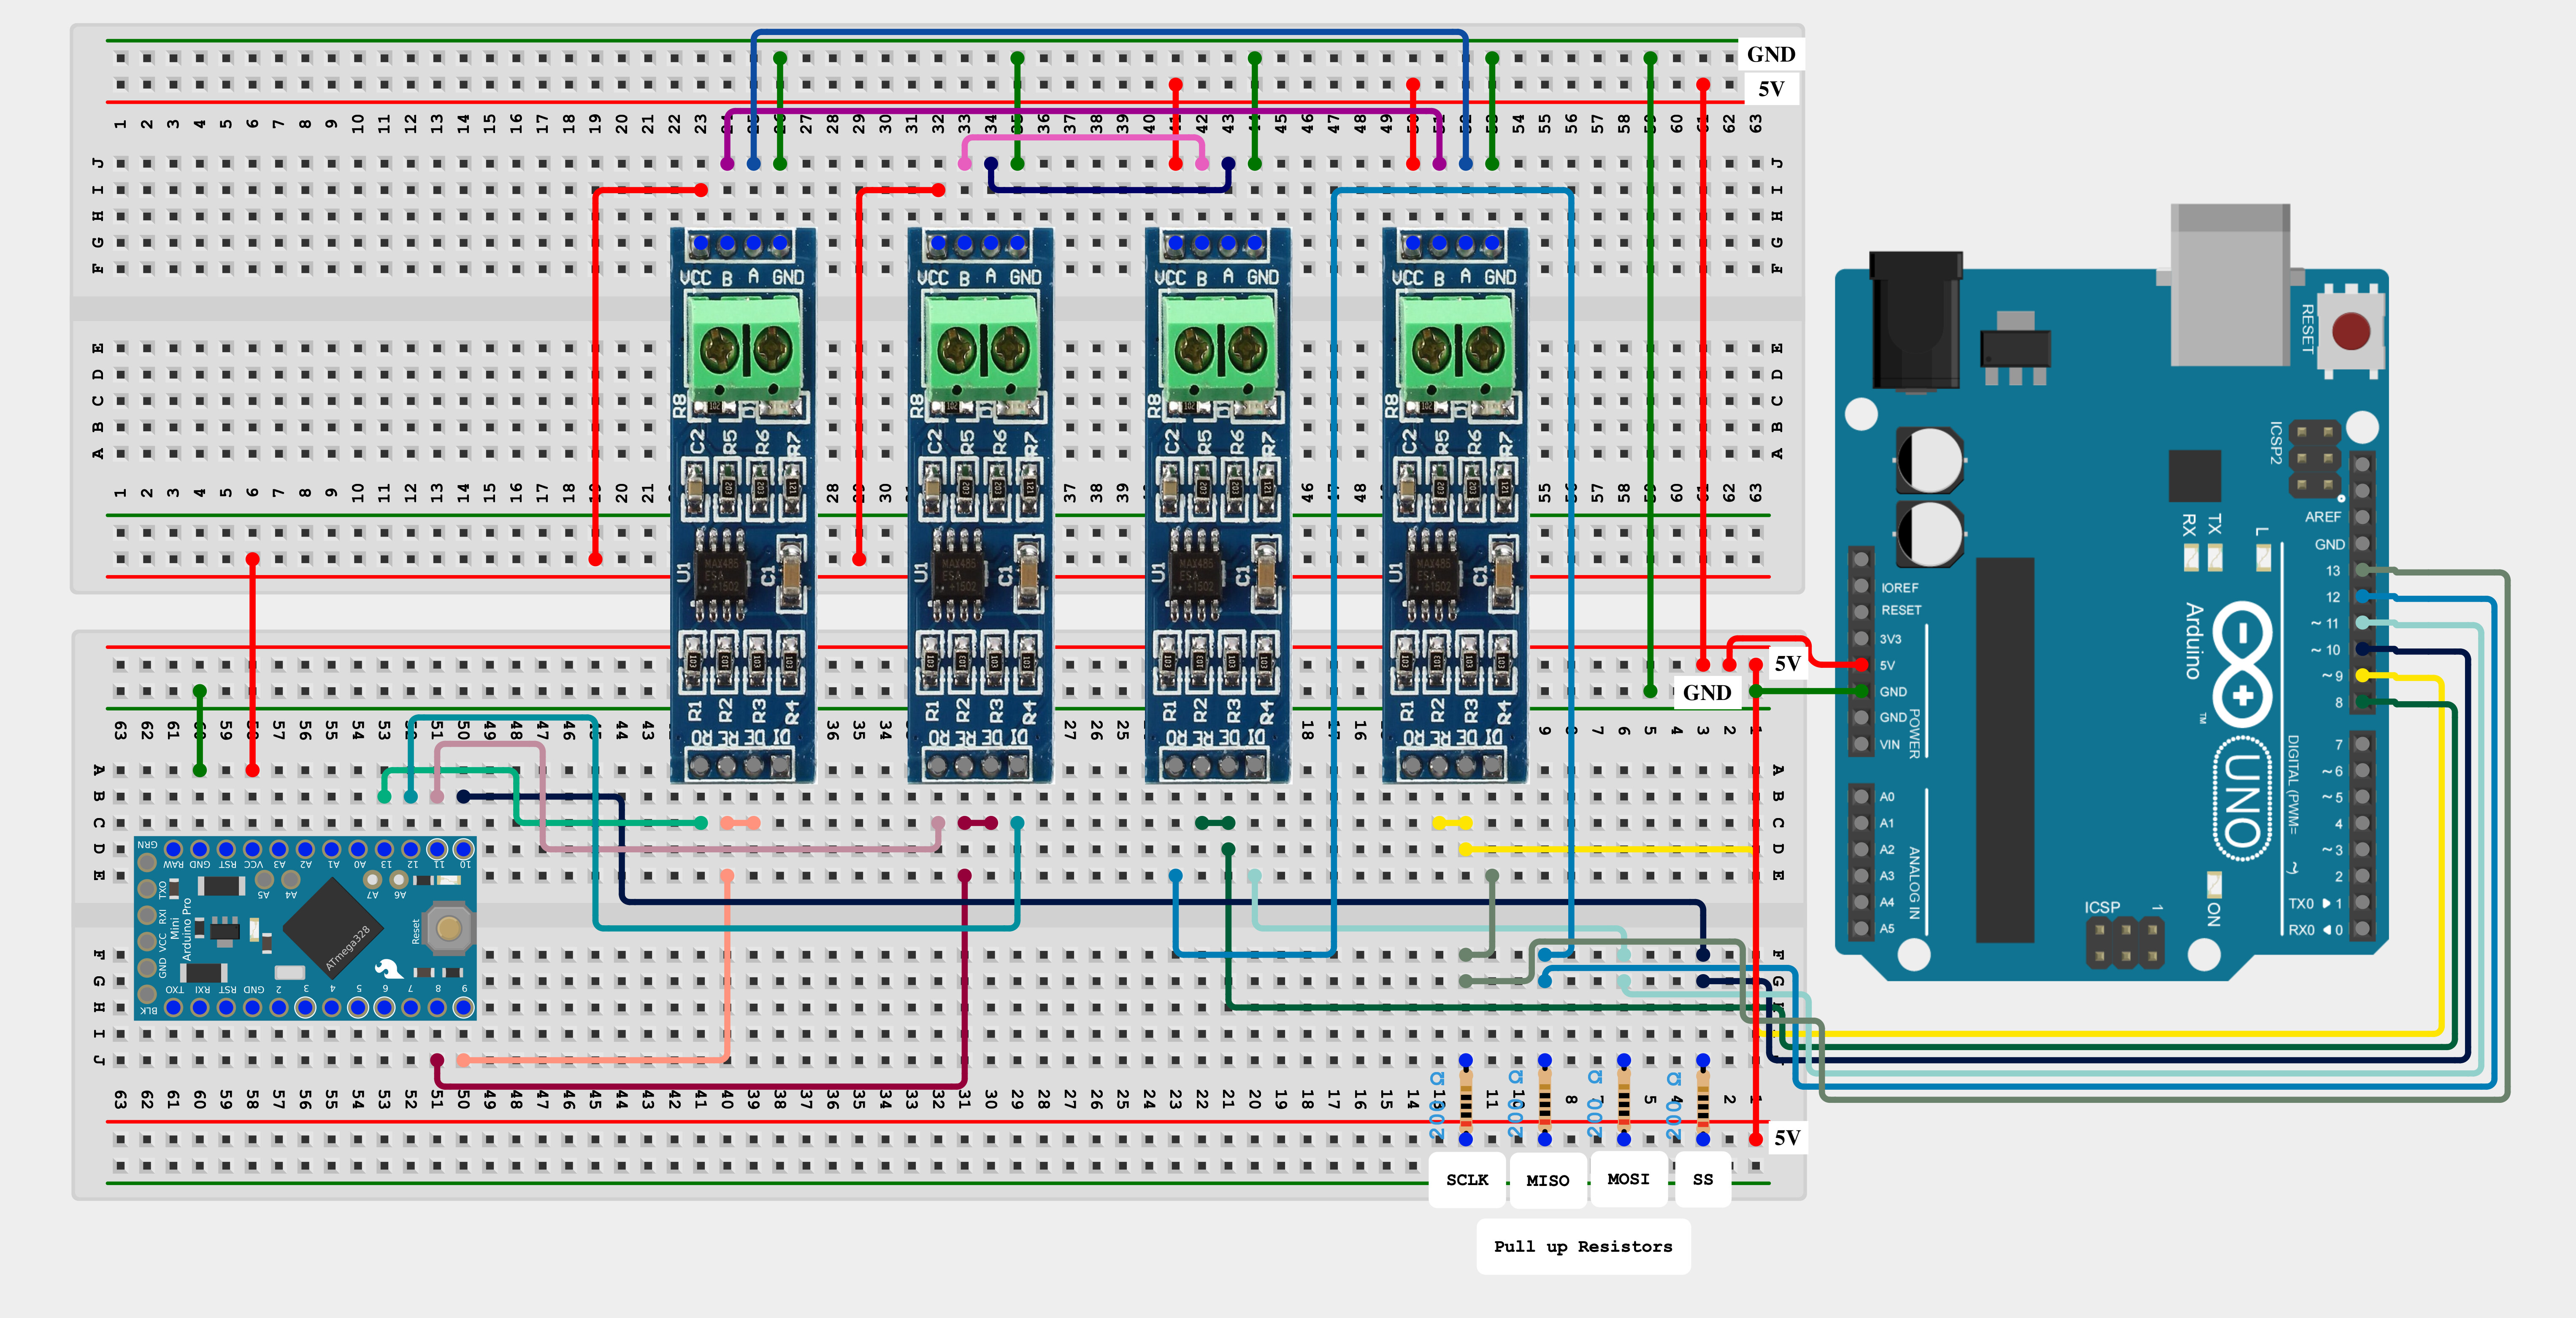Image resolution: width=2576 pixels, height=1318 pixels.
Task: Click the Arduino infinity logo on UNO
Action: (x=2243, y=664)
